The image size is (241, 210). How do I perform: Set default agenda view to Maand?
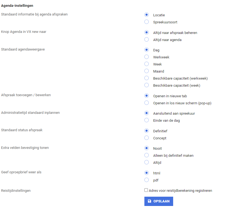tap(147, 71)
